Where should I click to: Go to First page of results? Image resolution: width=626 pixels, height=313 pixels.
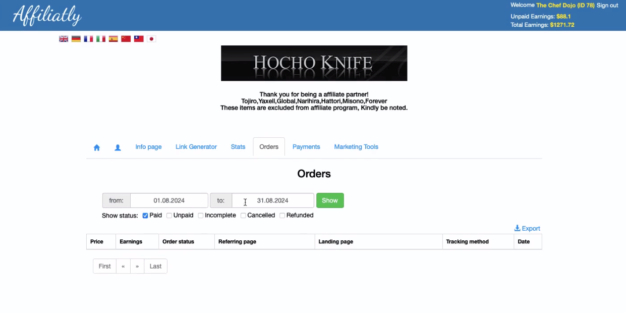click(x=104, y=266)
